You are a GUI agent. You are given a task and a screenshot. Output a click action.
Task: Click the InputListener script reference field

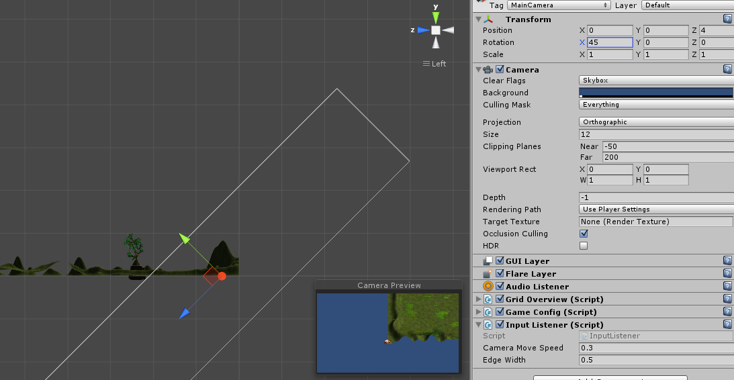[x=656, y=336]
